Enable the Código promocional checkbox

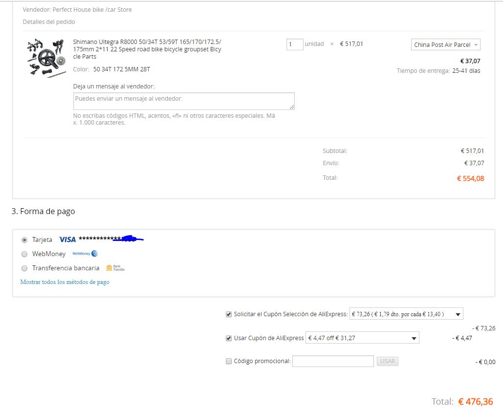[229, 361]
